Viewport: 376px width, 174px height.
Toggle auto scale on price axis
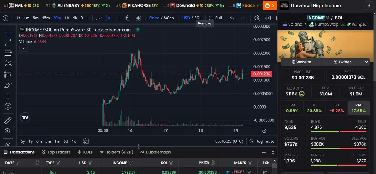tap(270, 141)
